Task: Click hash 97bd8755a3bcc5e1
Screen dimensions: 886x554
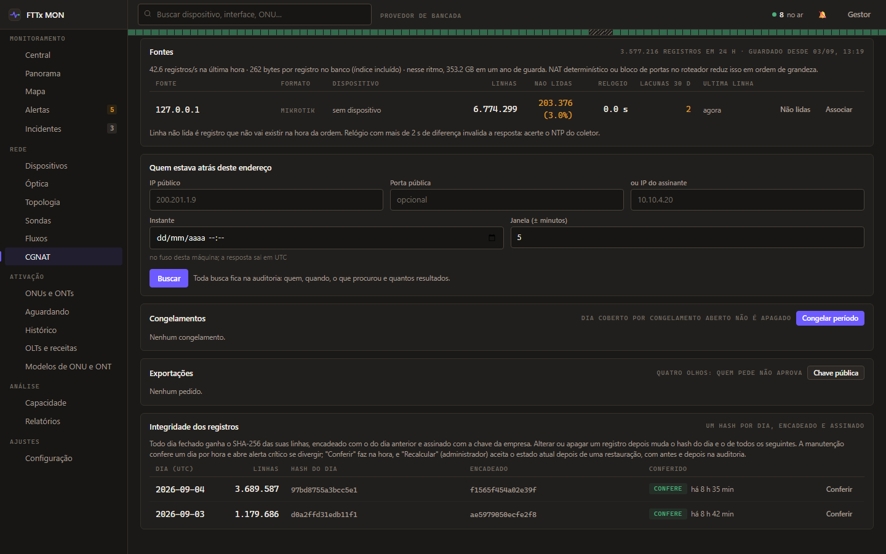Action: click(324, 490)
